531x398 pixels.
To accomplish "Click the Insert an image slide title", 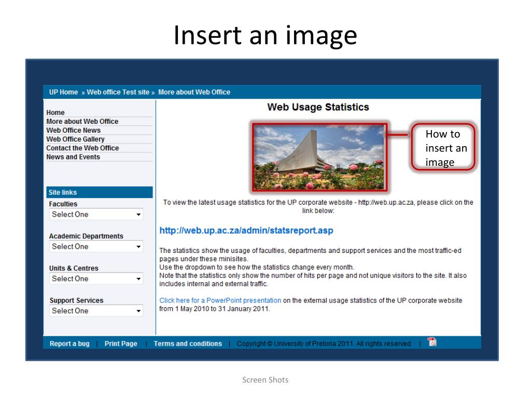I will (x=265, y=35).
